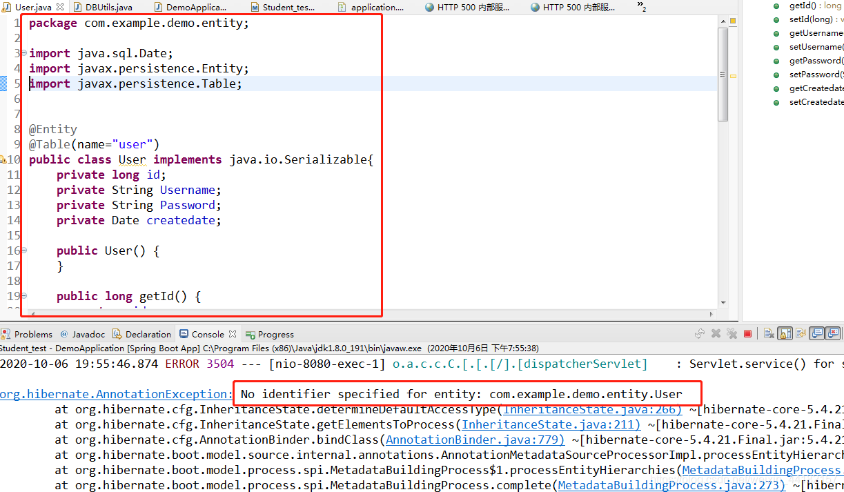Toggle Show Console When Standard Error Changes
Image resolution: width=844 pixels, height=492 pixels.
coord(833,333)
